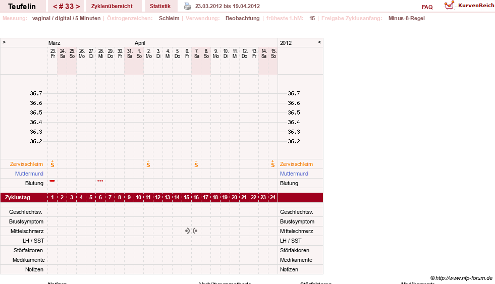
Task: Click the Mittelschmerz symbol on cycle day 15
Action: click(187, 231)
